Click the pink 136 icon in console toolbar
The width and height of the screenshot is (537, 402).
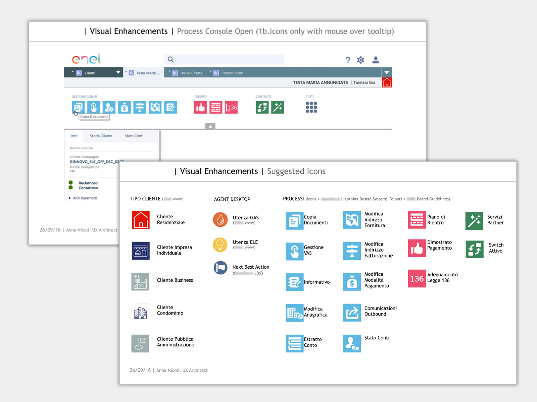(x=231, y=108)
